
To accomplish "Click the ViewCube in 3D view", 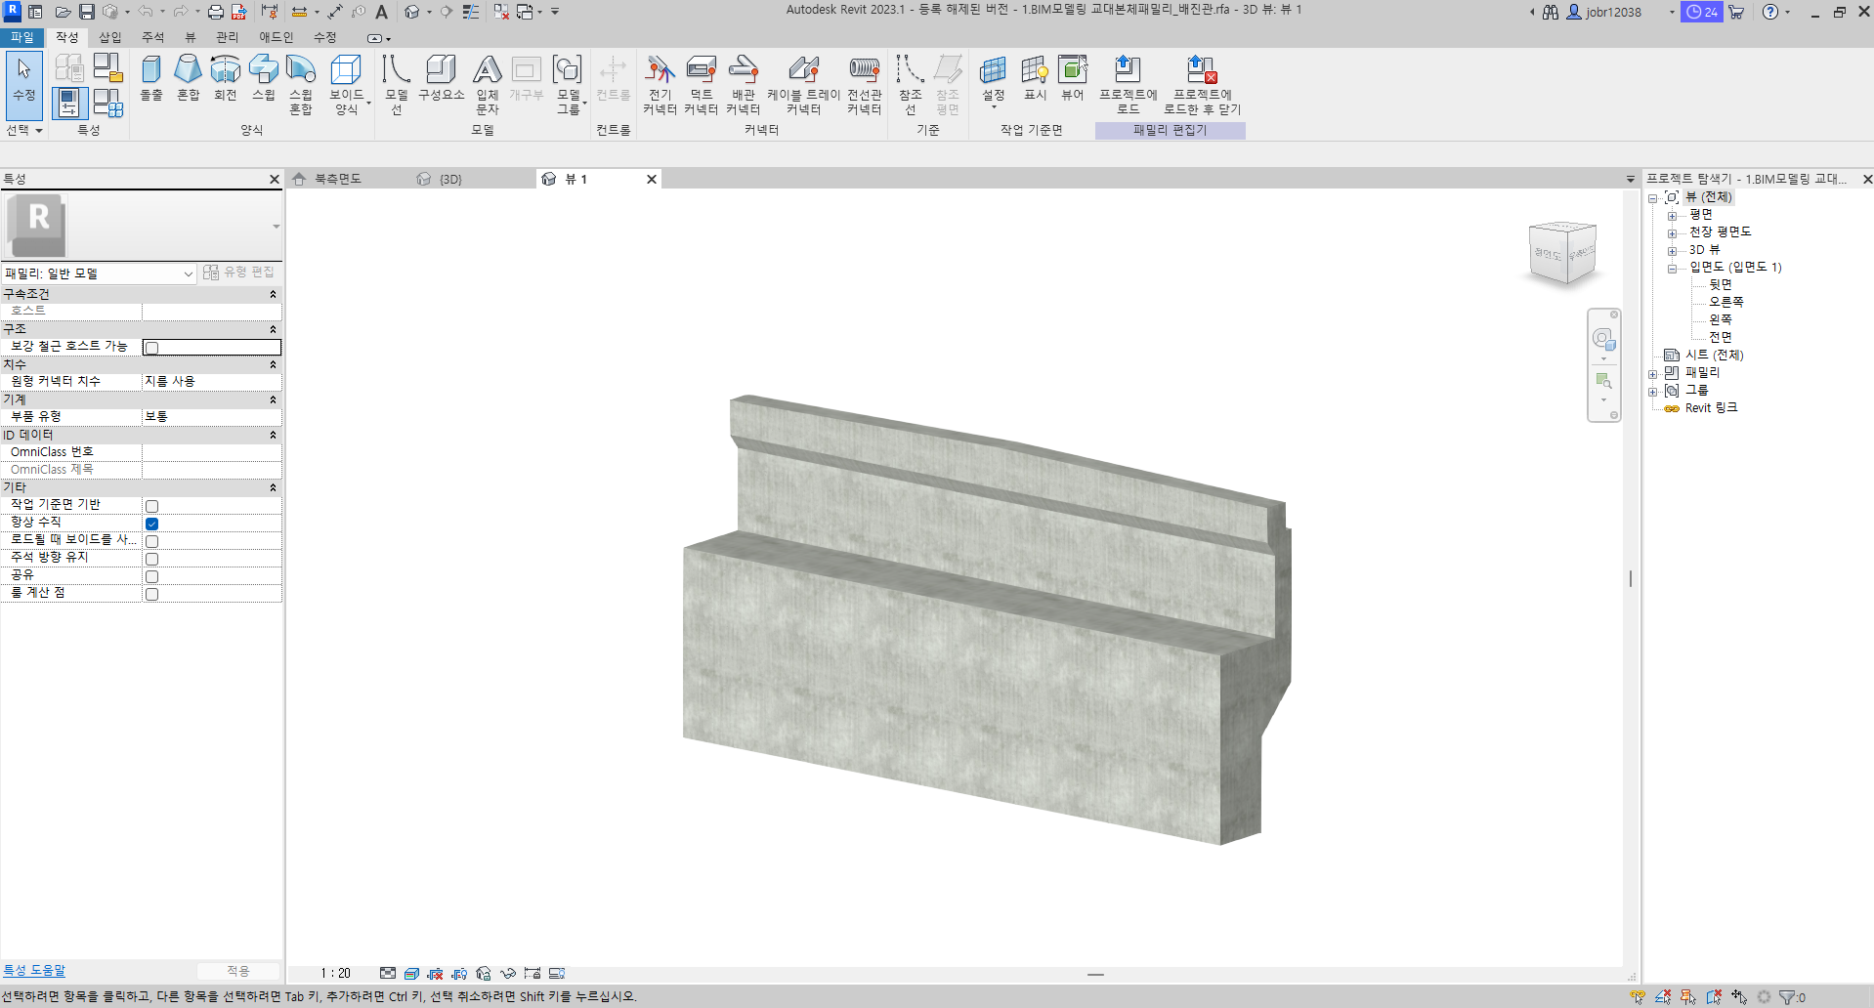I will (1562, 254).
